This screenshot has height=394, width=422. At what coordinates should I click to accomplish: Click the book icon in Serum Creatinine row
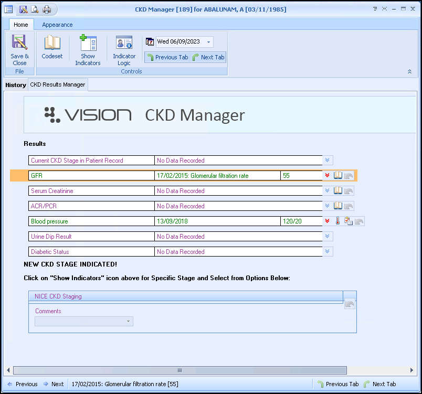(338, 191)
